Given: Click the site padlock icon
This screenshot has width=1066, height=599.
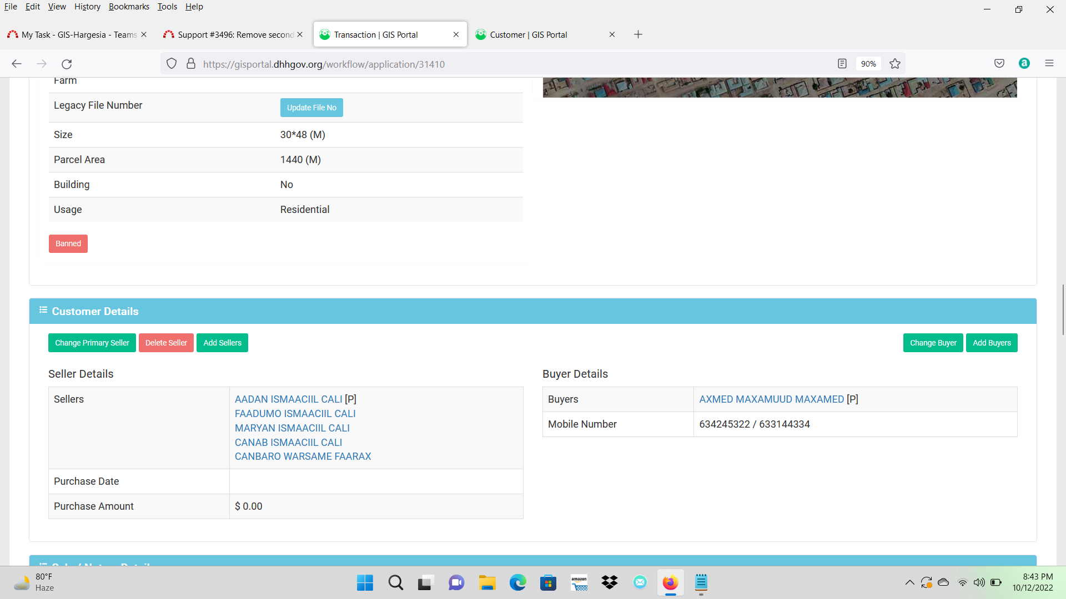Looking at the screenshot, I should (x=191, y=64).
